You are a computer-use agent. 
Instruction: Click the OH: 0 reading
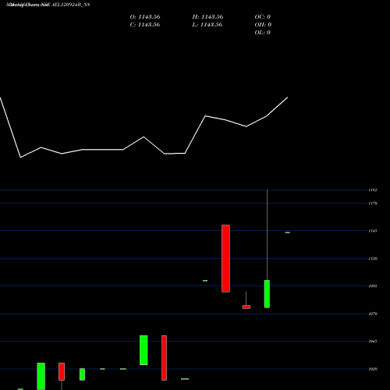coord(263,25)
